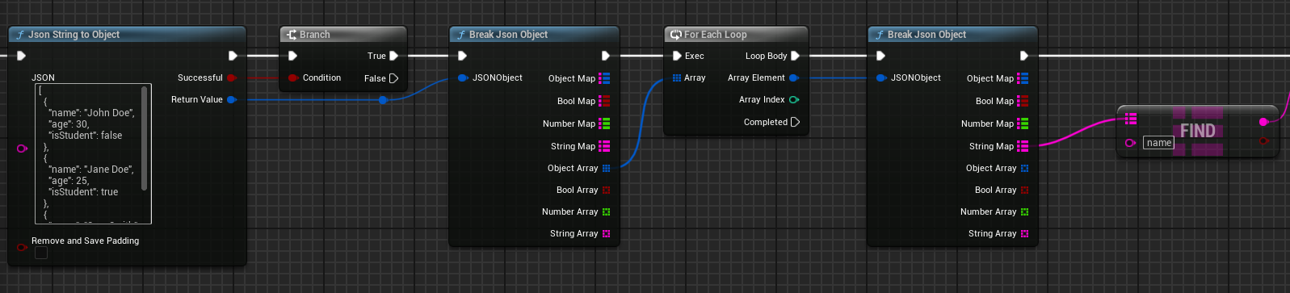
Task: Click the name key field on FIND node
Action: 1158,143
